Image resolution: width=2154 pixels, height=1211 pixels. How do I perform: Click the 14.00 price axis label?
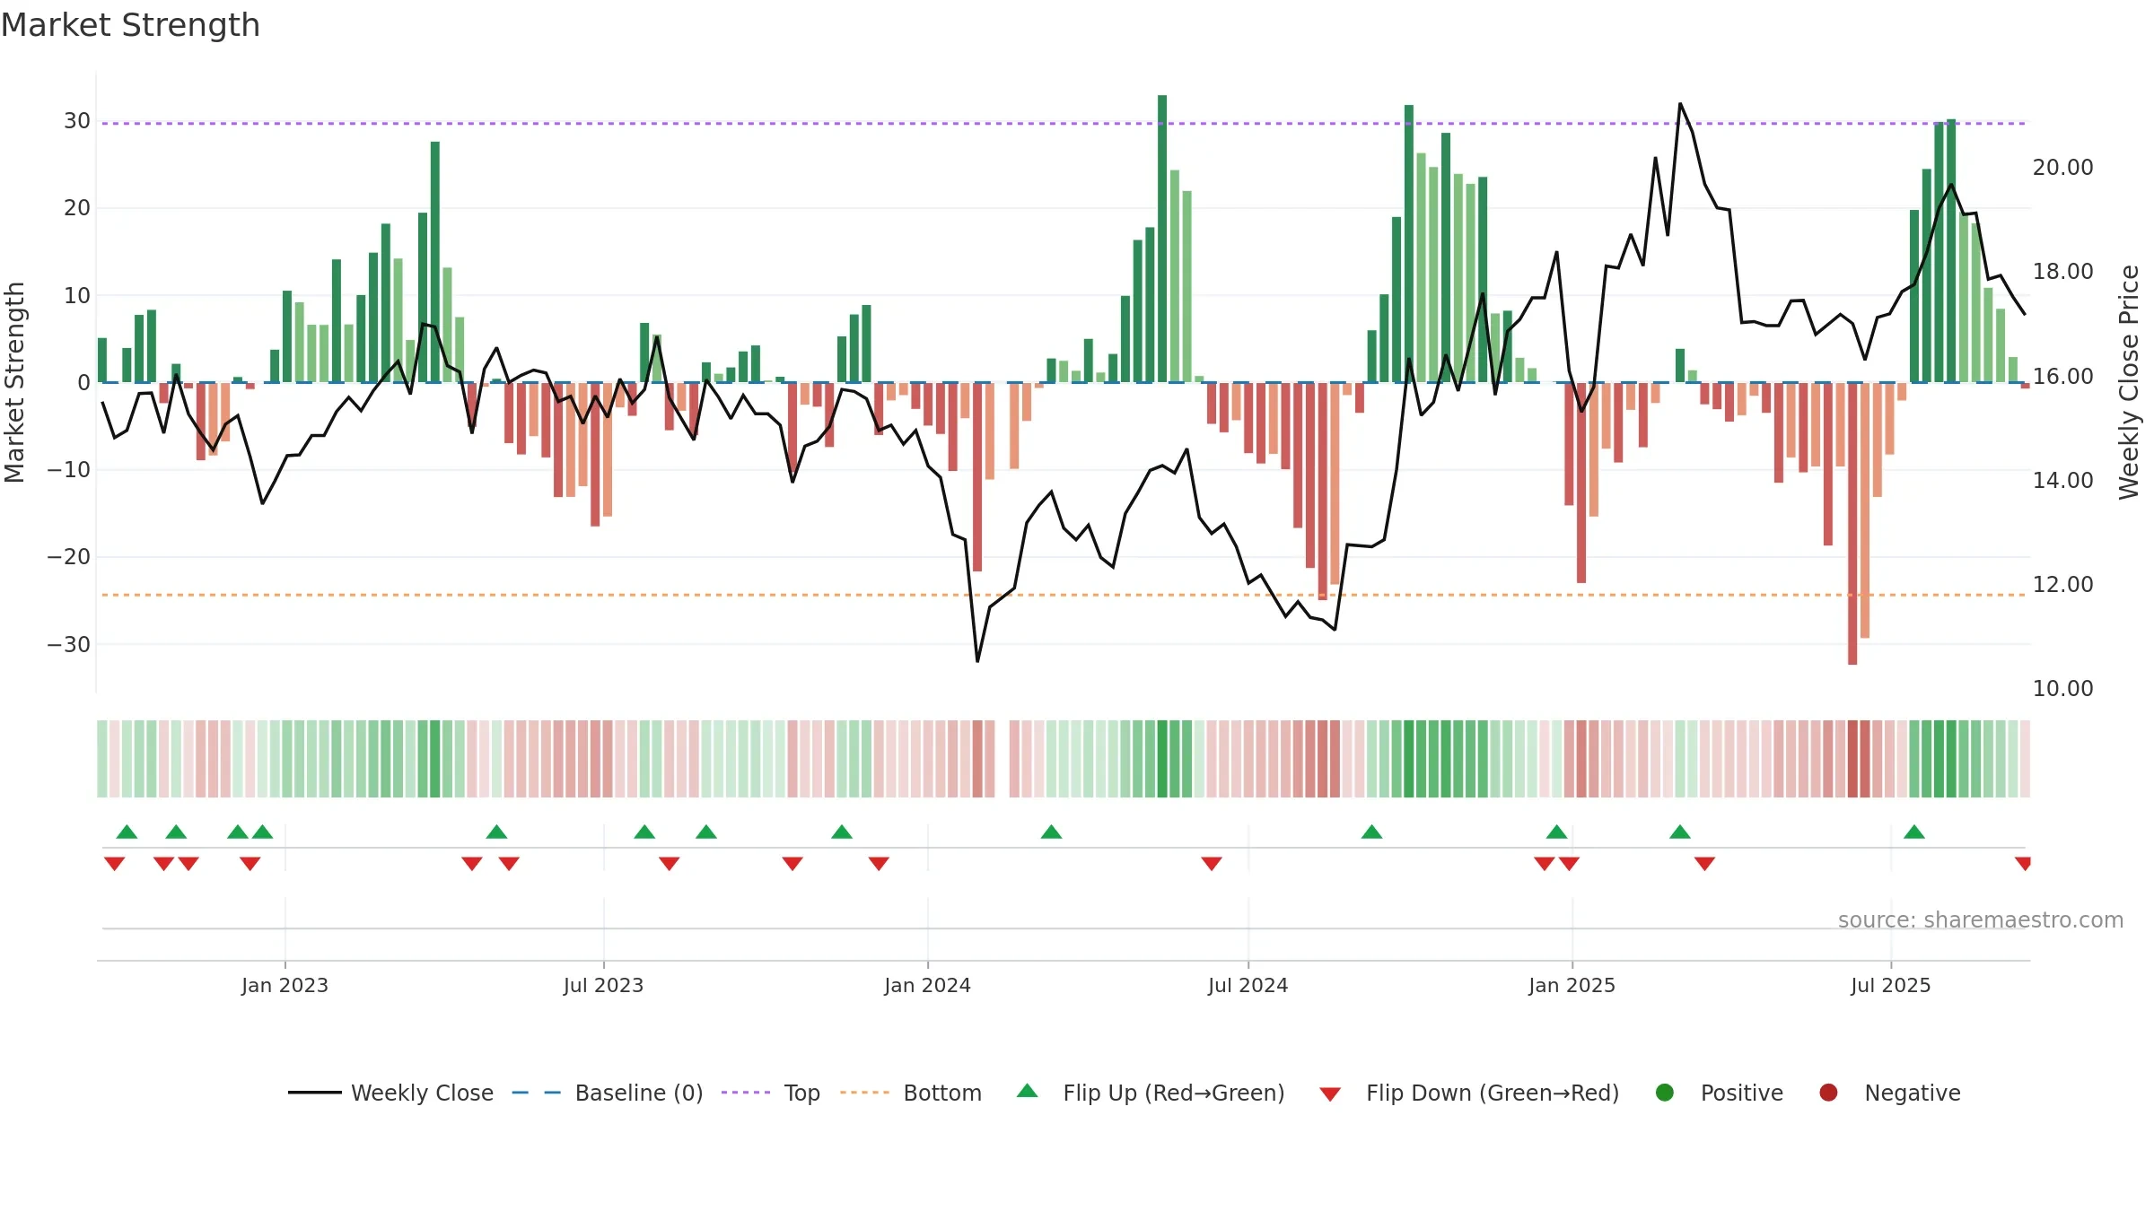click(x=2062, y=480)
